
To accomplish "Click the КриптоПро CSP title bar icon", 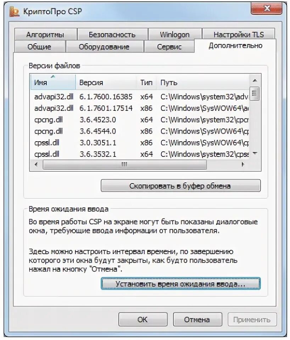I will 14,11.
